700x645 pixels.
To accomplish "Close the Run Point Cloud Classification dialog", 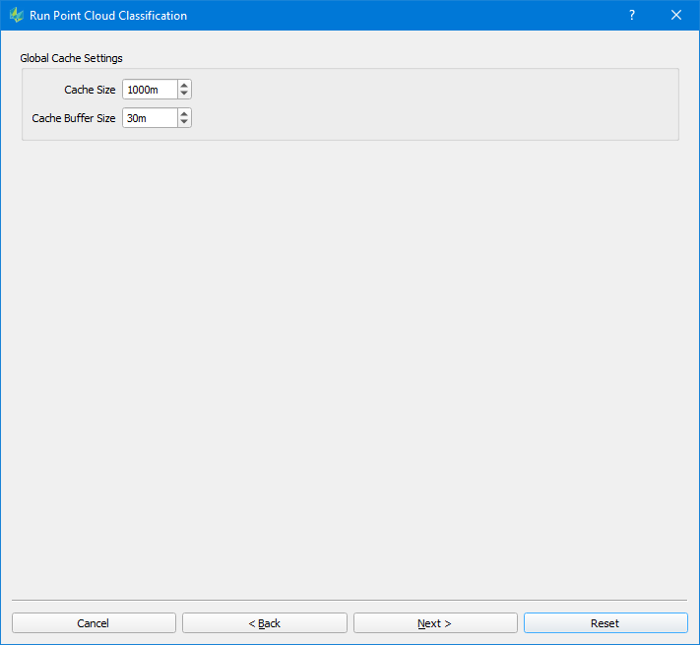I will tap(676, 15).
